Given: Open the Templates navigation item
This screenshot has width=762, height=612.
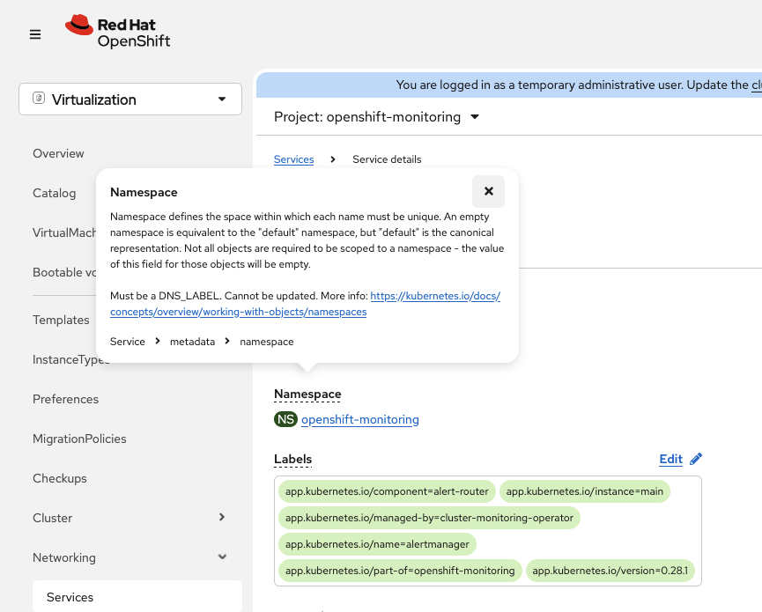Looking at the screenshot, I should pyautogui.click(x=61, y=320).
